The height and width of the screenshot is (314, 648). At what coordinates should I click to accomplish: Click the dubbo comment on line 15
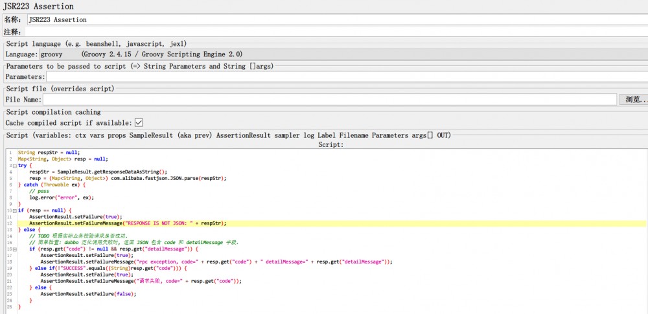coord(134,243)
